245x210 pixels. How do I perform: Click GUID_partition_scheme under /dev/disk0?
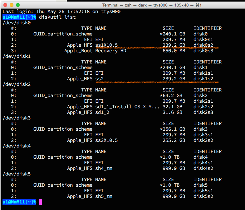(x=63, y=34)
